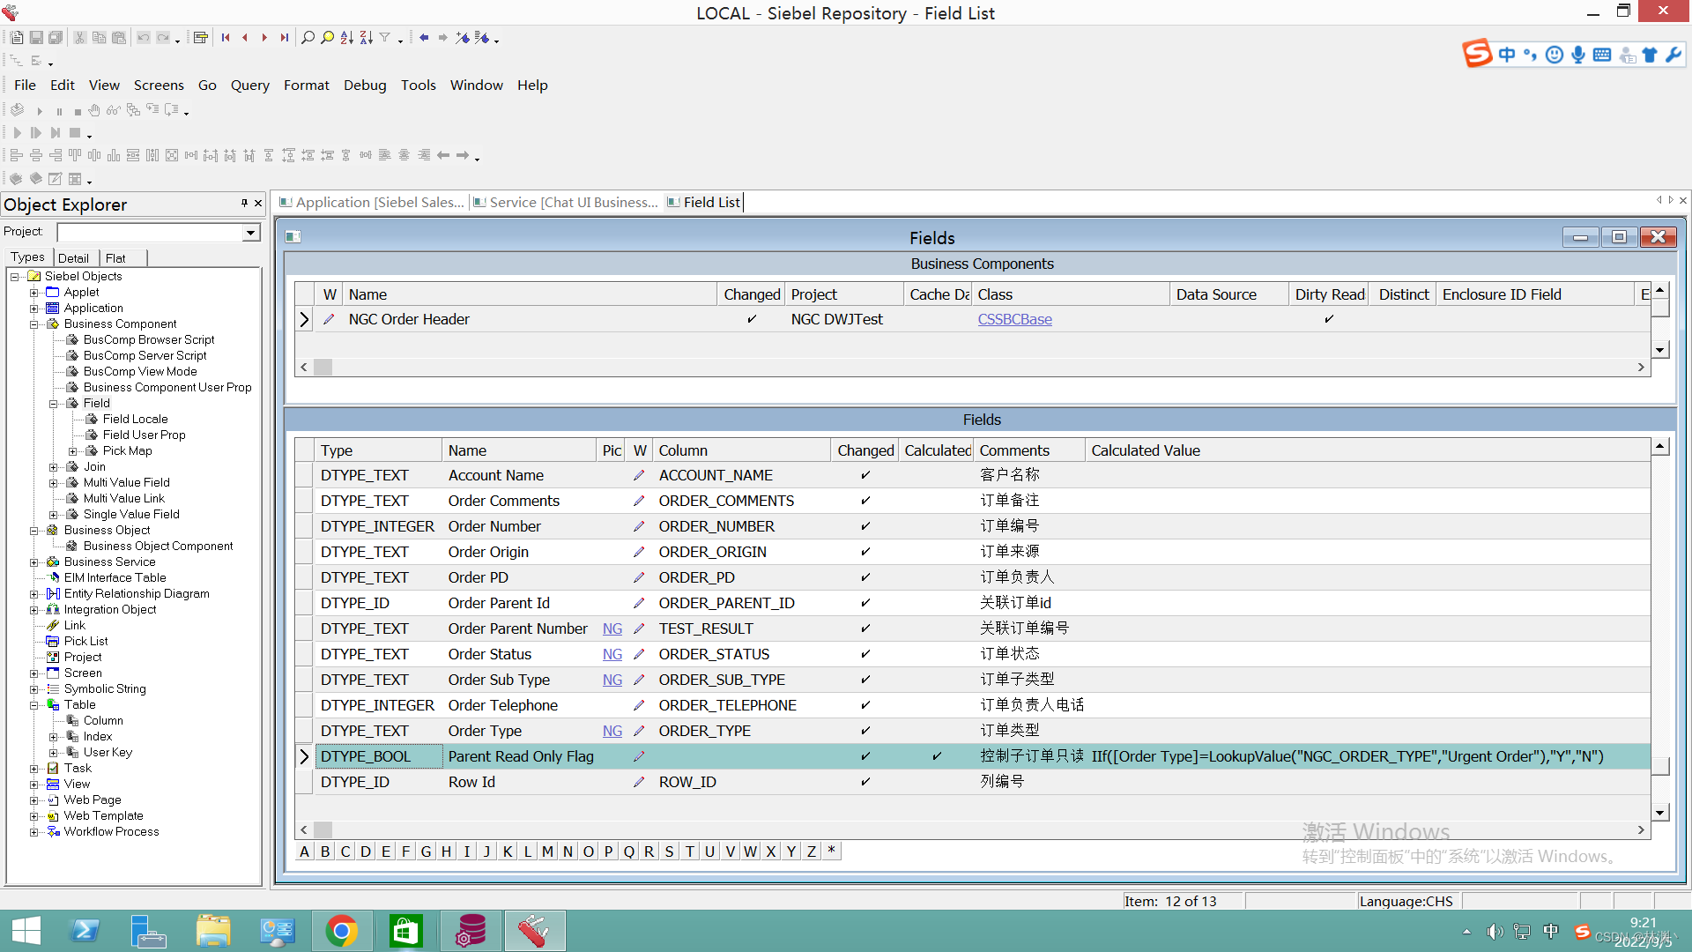Expand the Applet tree node
Image resolution: width=1692 pixels, height=952 pixels.
click(34, 293)
